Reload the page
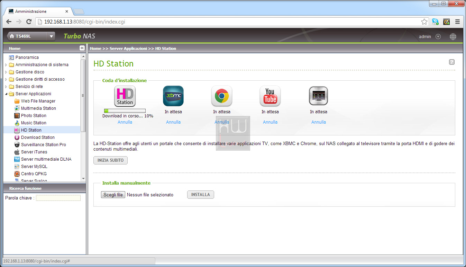This screenshot has height=267, width=466. (29, 21)
